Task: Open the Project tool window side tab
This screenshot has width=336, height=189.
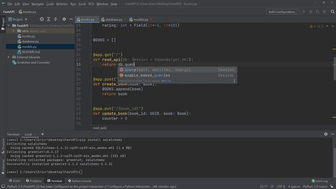Action: coord(3,24)
